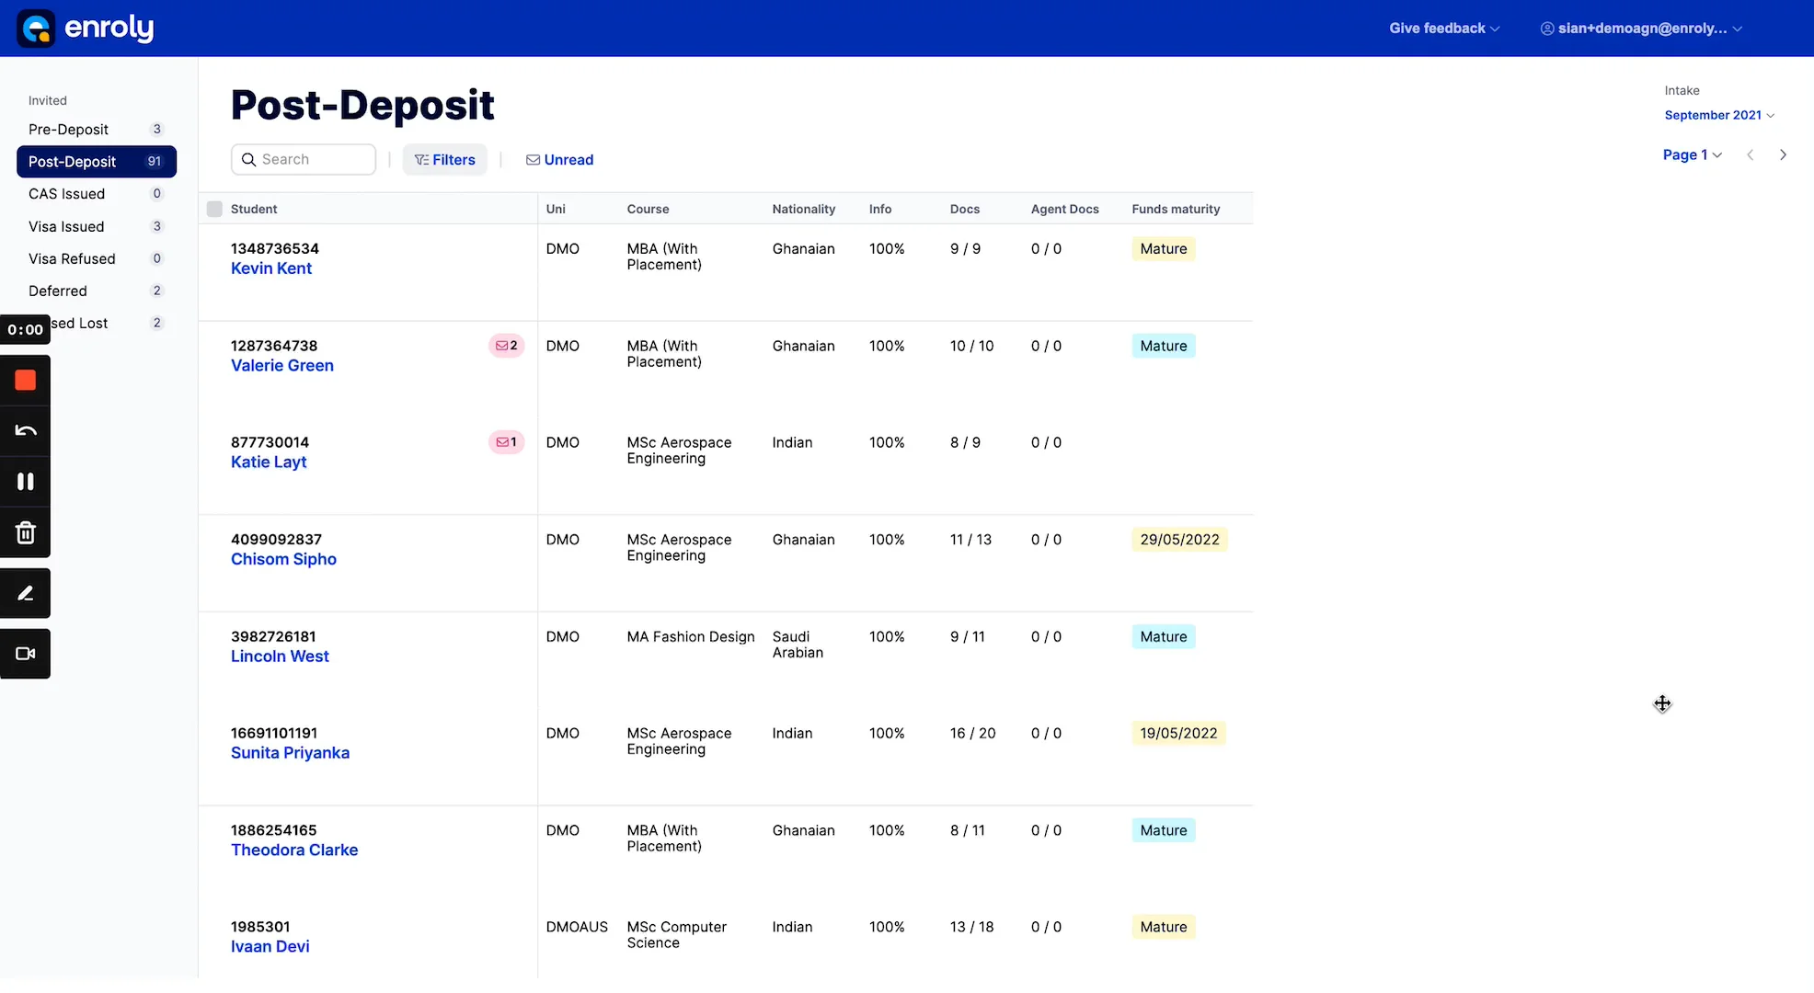This screenshot has width=1814, height=993.
Task: Open the Page 1 dropdown
Action: [1691, 155]
